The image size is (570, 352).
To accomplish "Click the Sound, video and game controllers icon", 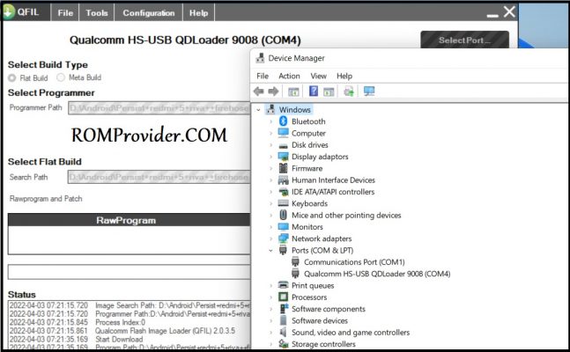I will (x=283, y=332).
